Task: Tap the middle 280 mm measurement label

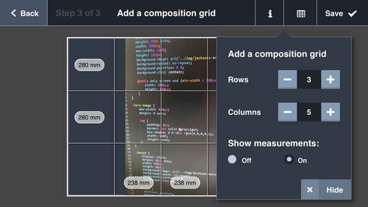Action: (89, 117)
